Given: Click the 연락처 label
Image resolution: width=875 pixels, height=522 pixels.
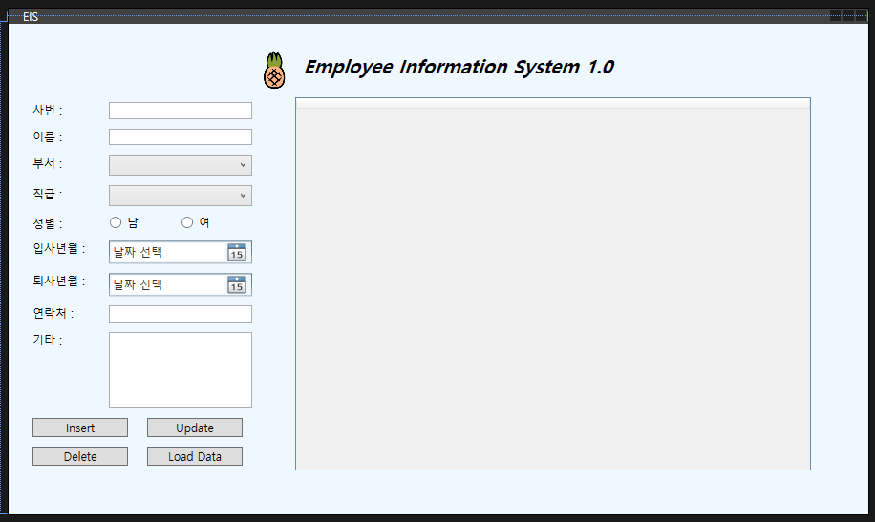Looking at the screenshot, I should [x=53, y=313].
